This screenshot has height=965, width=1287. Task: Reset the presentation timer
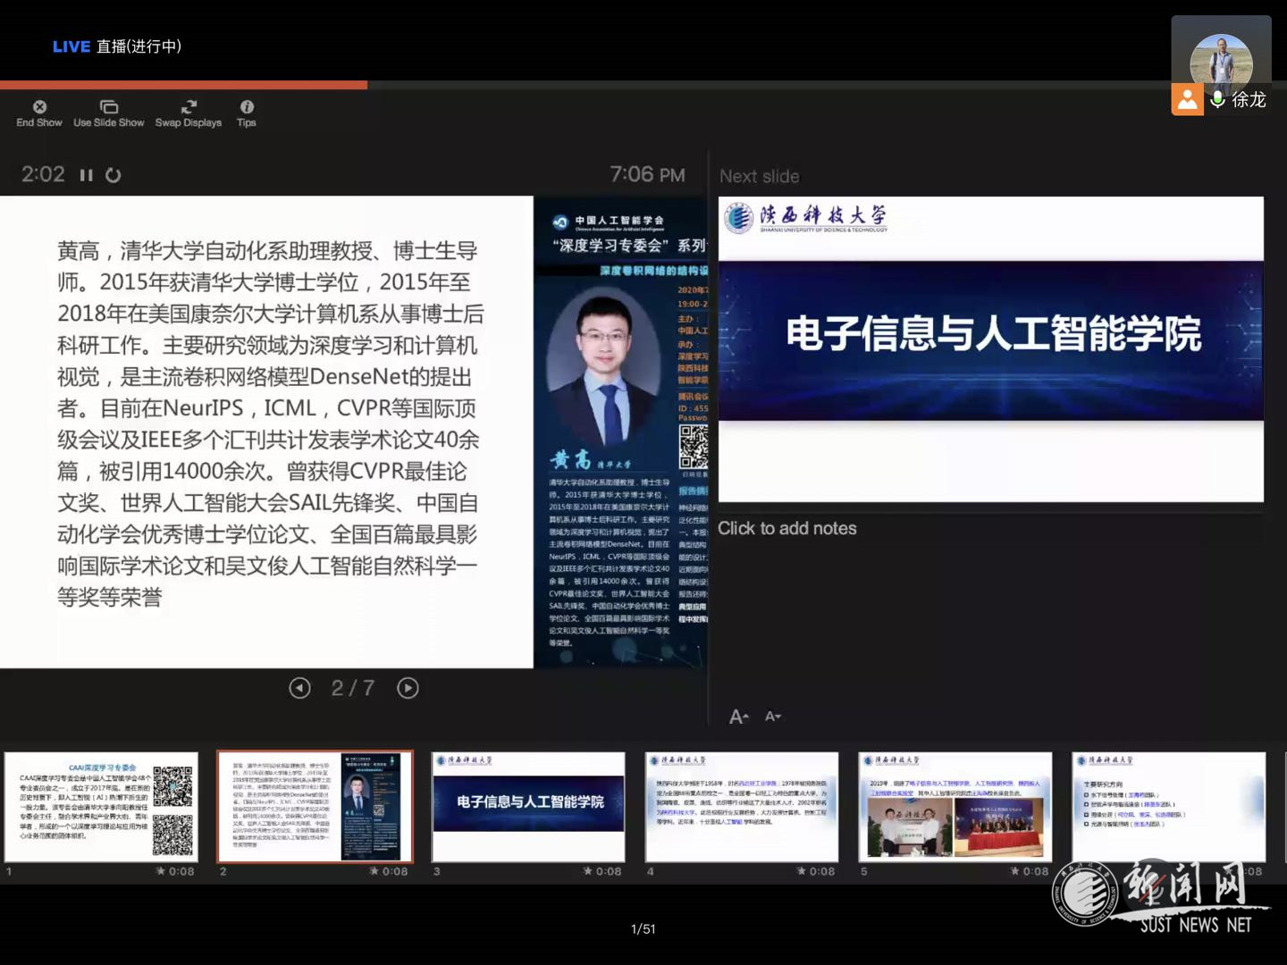coord(114,175)
